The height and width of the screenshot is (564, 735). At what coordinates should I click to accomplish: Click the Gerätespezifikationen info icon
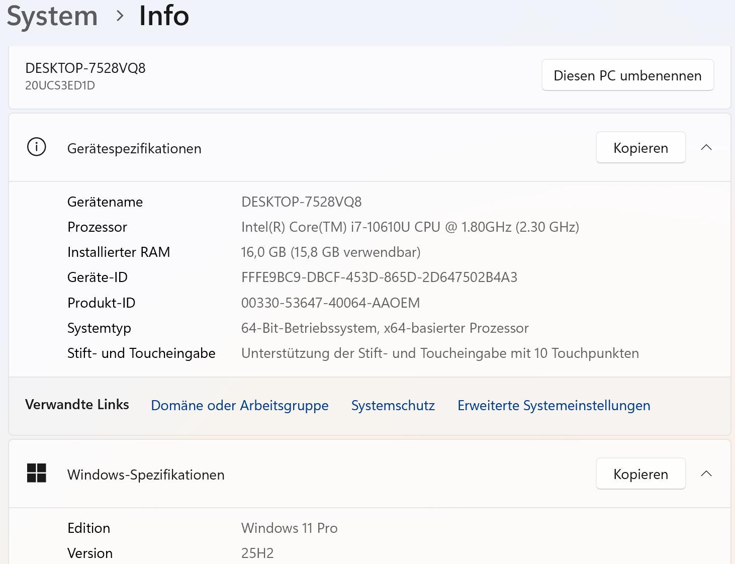coord(36,147)
